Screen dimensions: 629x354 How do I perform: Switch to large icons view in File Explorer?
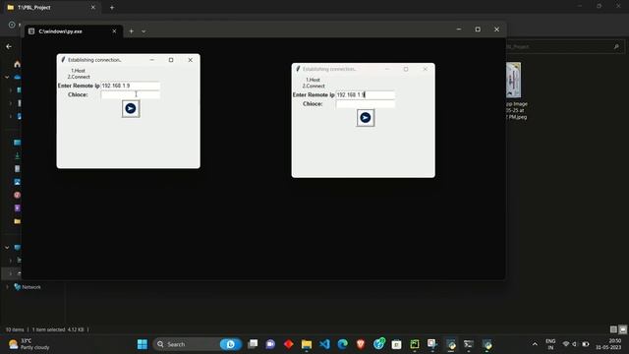[x=622, y=329]
